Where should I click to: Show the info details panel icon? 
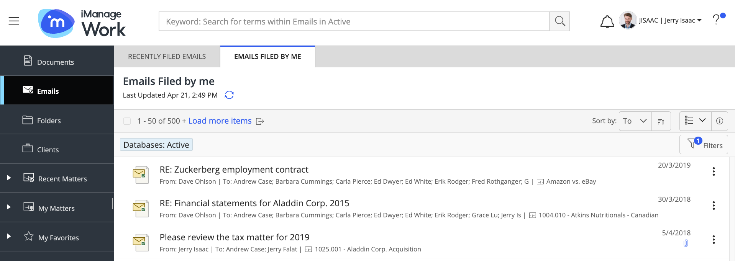[720, 121]
